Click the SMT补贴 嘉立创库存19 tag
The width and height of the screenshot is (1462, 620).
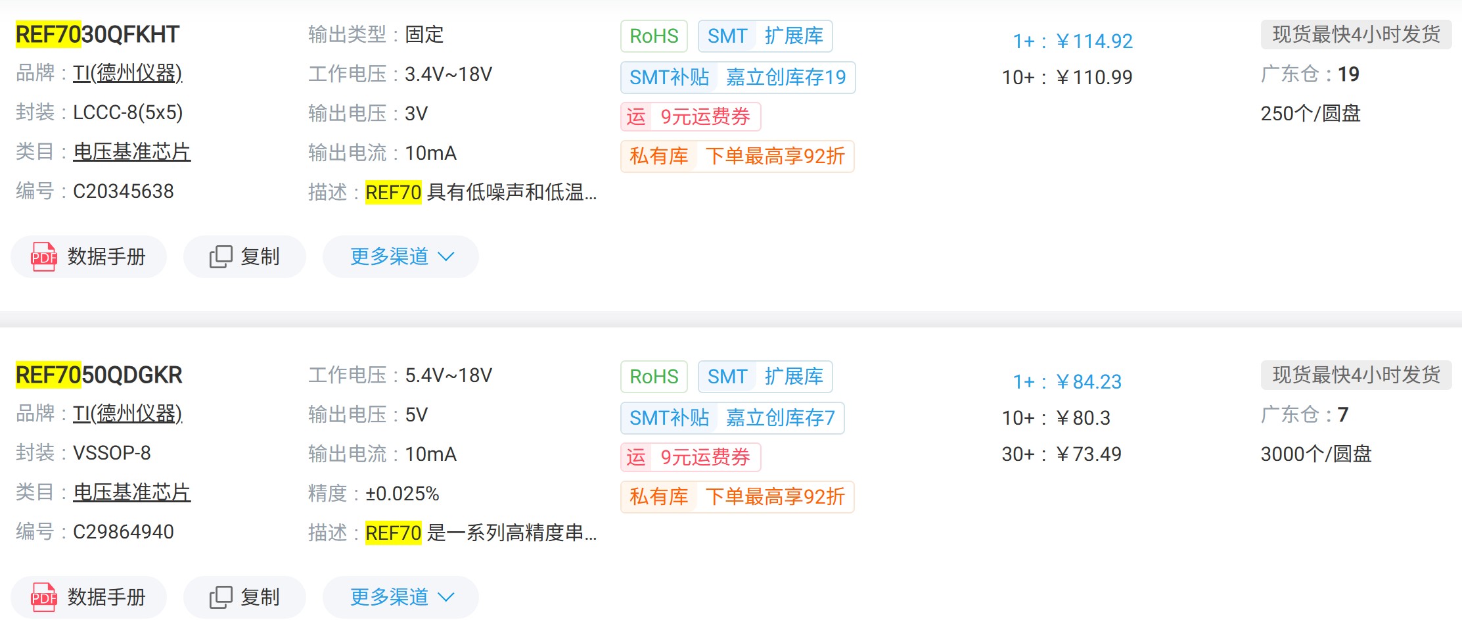tap(737, 78)
